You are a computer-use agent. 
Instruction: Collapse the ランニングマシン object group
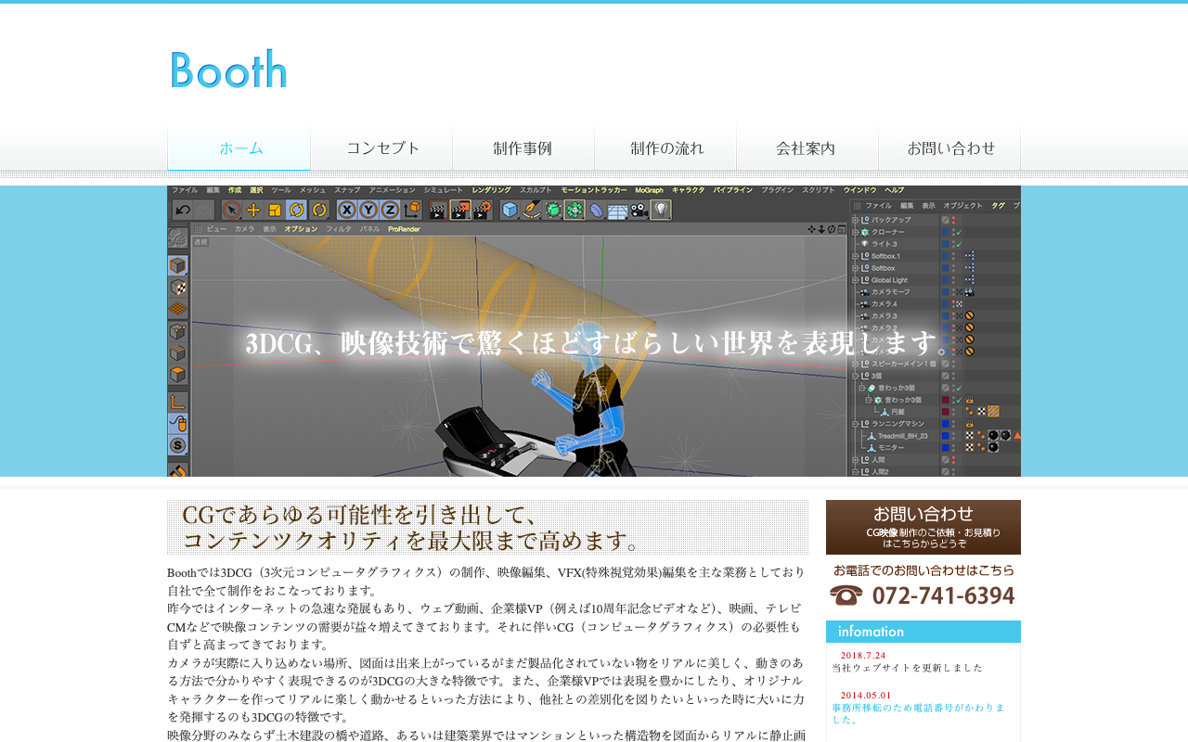coord(855,424)
